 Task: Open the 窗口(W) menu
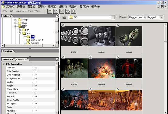(84, 7)
